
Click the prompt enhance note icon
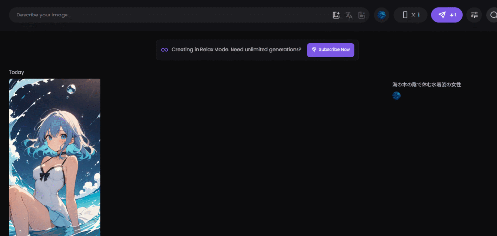362,15
